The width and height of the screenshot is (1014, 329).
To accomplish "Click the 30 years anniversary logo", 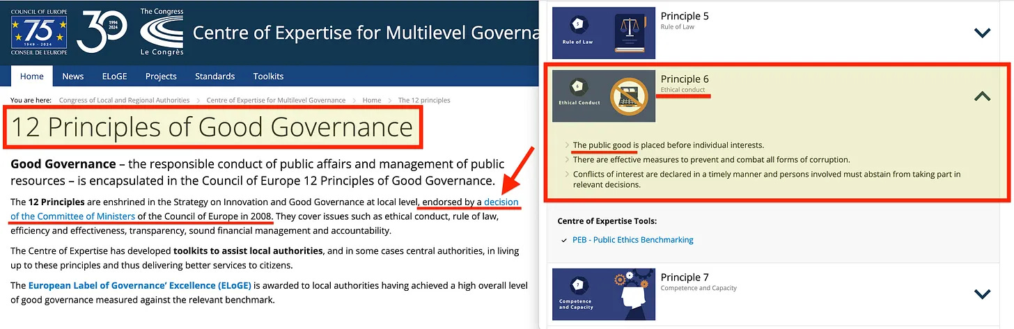I will coord(102,32).
